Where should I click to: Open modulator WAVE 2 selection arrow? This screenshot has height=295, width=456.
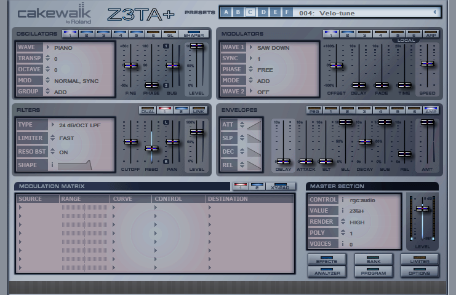pos(250,91)
